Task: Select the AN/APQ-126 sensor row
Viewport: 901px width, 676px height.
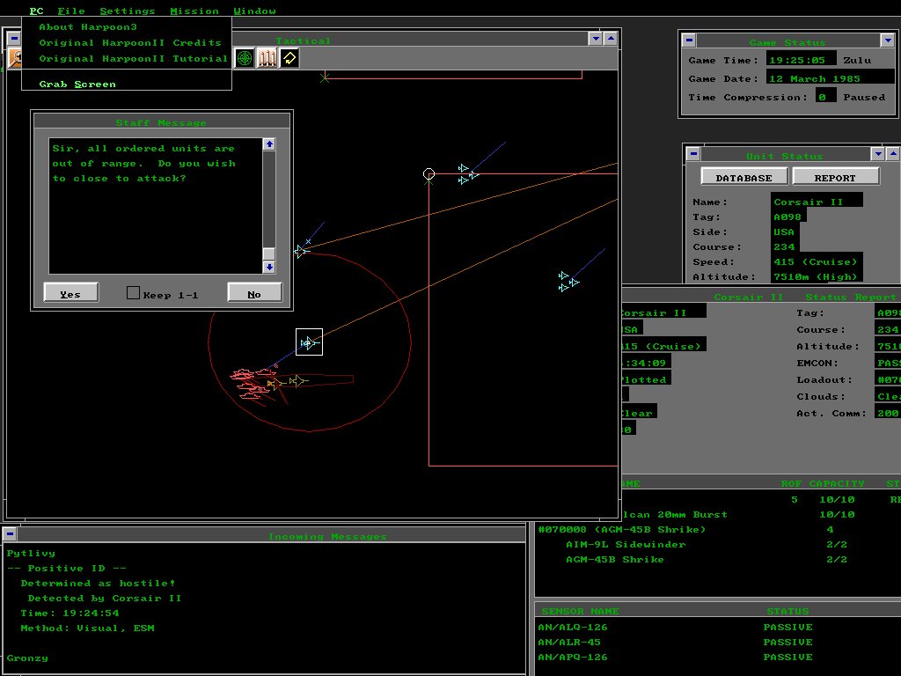Action: 718,657
